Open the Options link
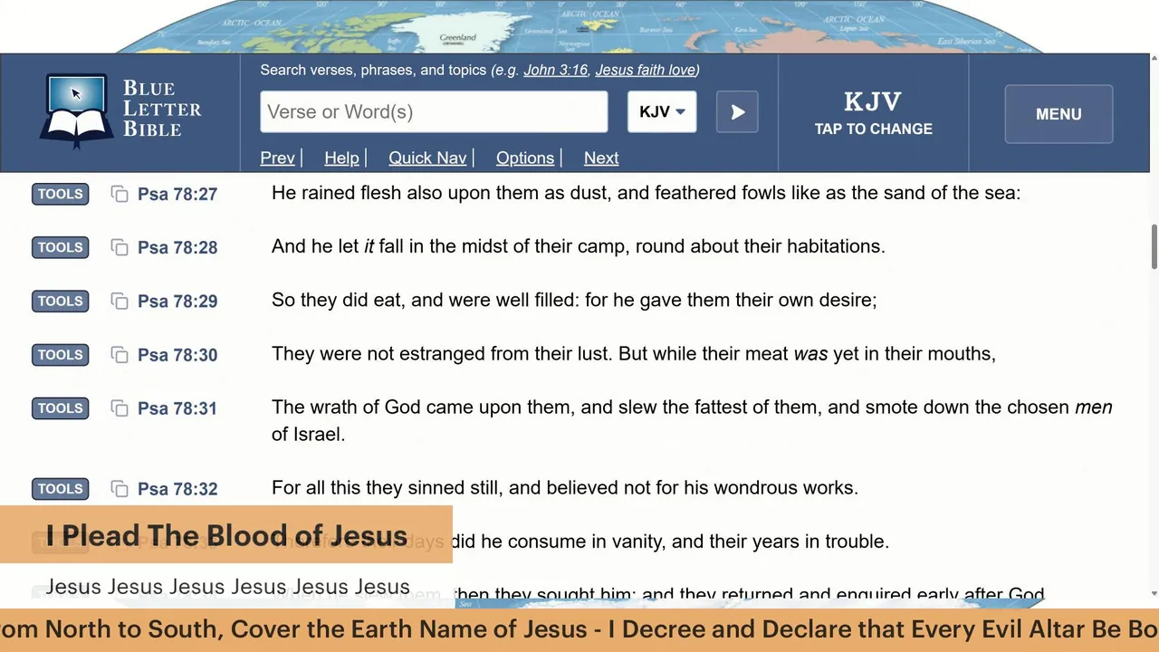This screenshot has height=652, width=1159. tap(525, 158)
